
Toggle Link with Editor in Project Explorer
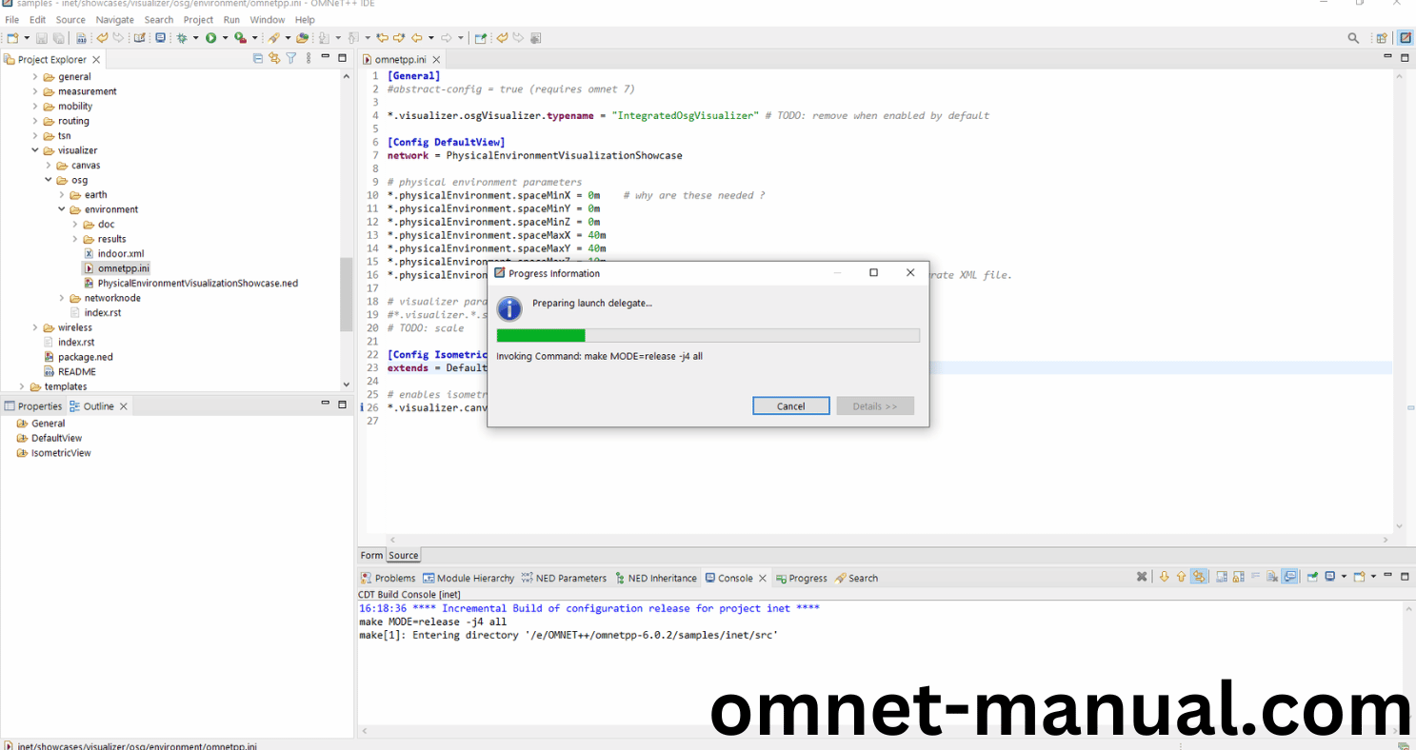[x=274, y=58]
